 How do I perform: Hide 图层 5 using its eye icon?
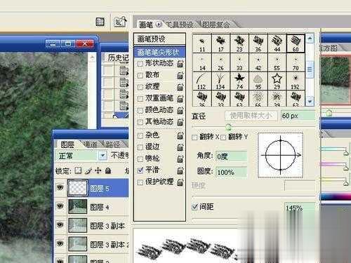coord(60,187)
